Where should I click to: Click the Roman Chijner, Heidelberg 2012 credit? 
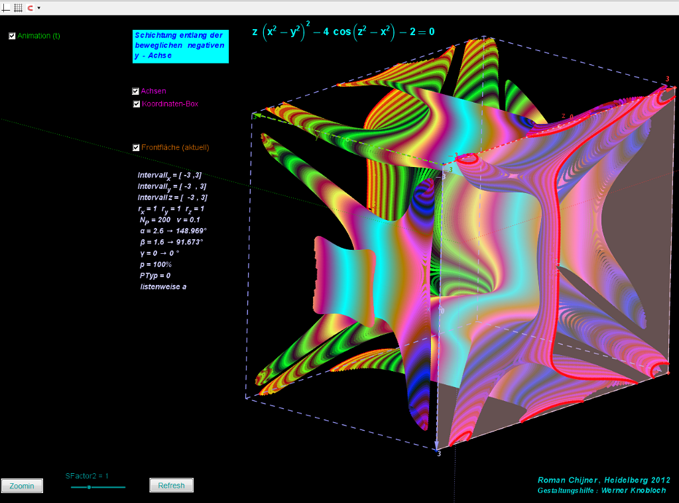[x=603, y=480]
